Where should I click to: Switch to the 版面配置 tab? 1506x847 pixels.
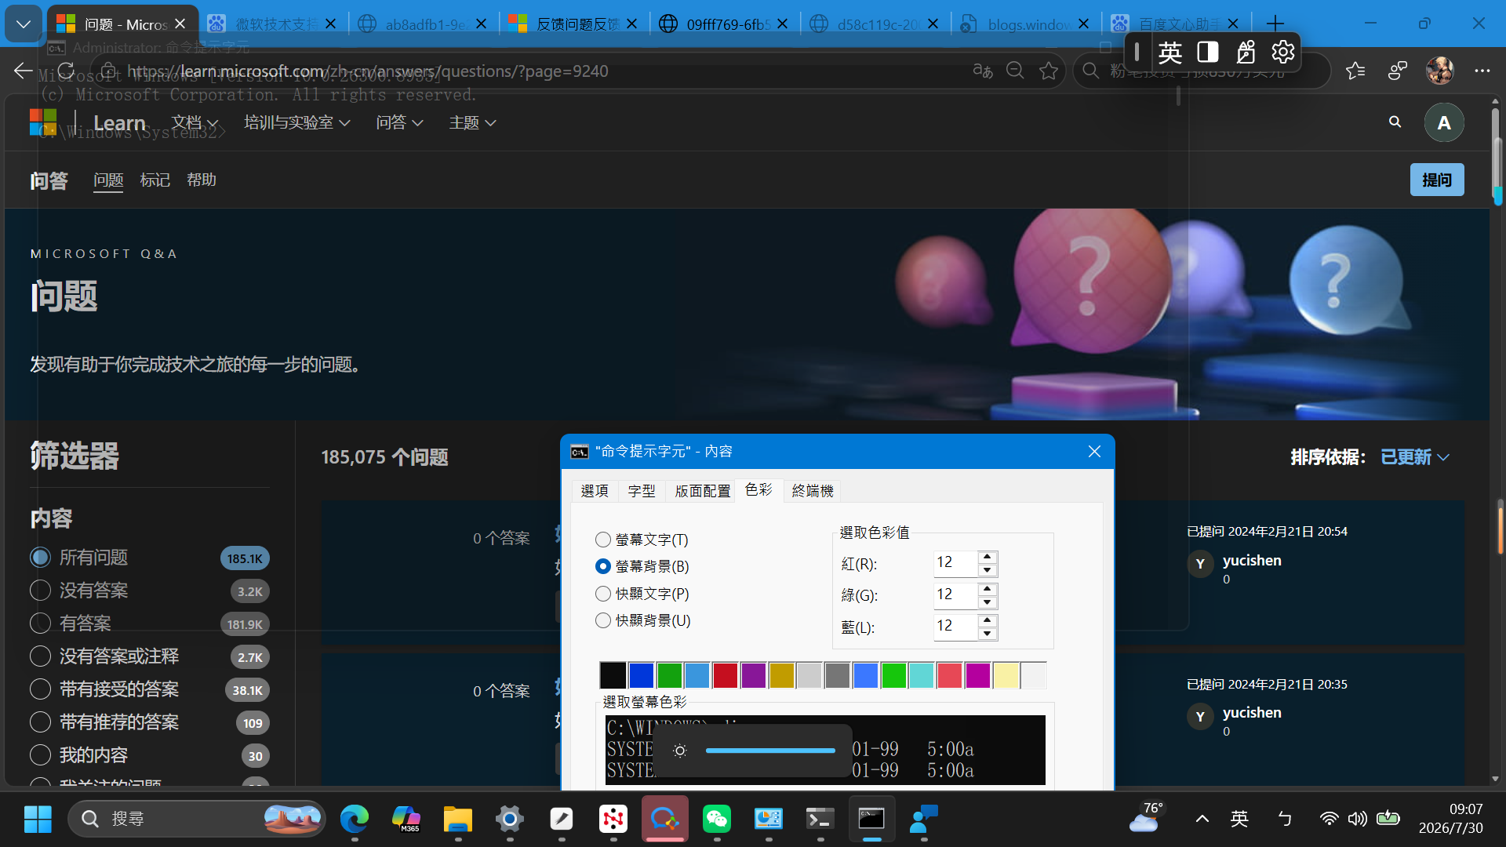(702, 491)
